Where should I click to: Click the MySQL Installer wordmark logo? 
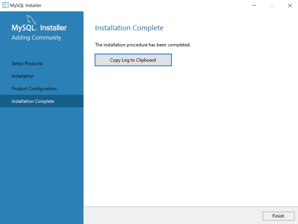click(39, 27)
